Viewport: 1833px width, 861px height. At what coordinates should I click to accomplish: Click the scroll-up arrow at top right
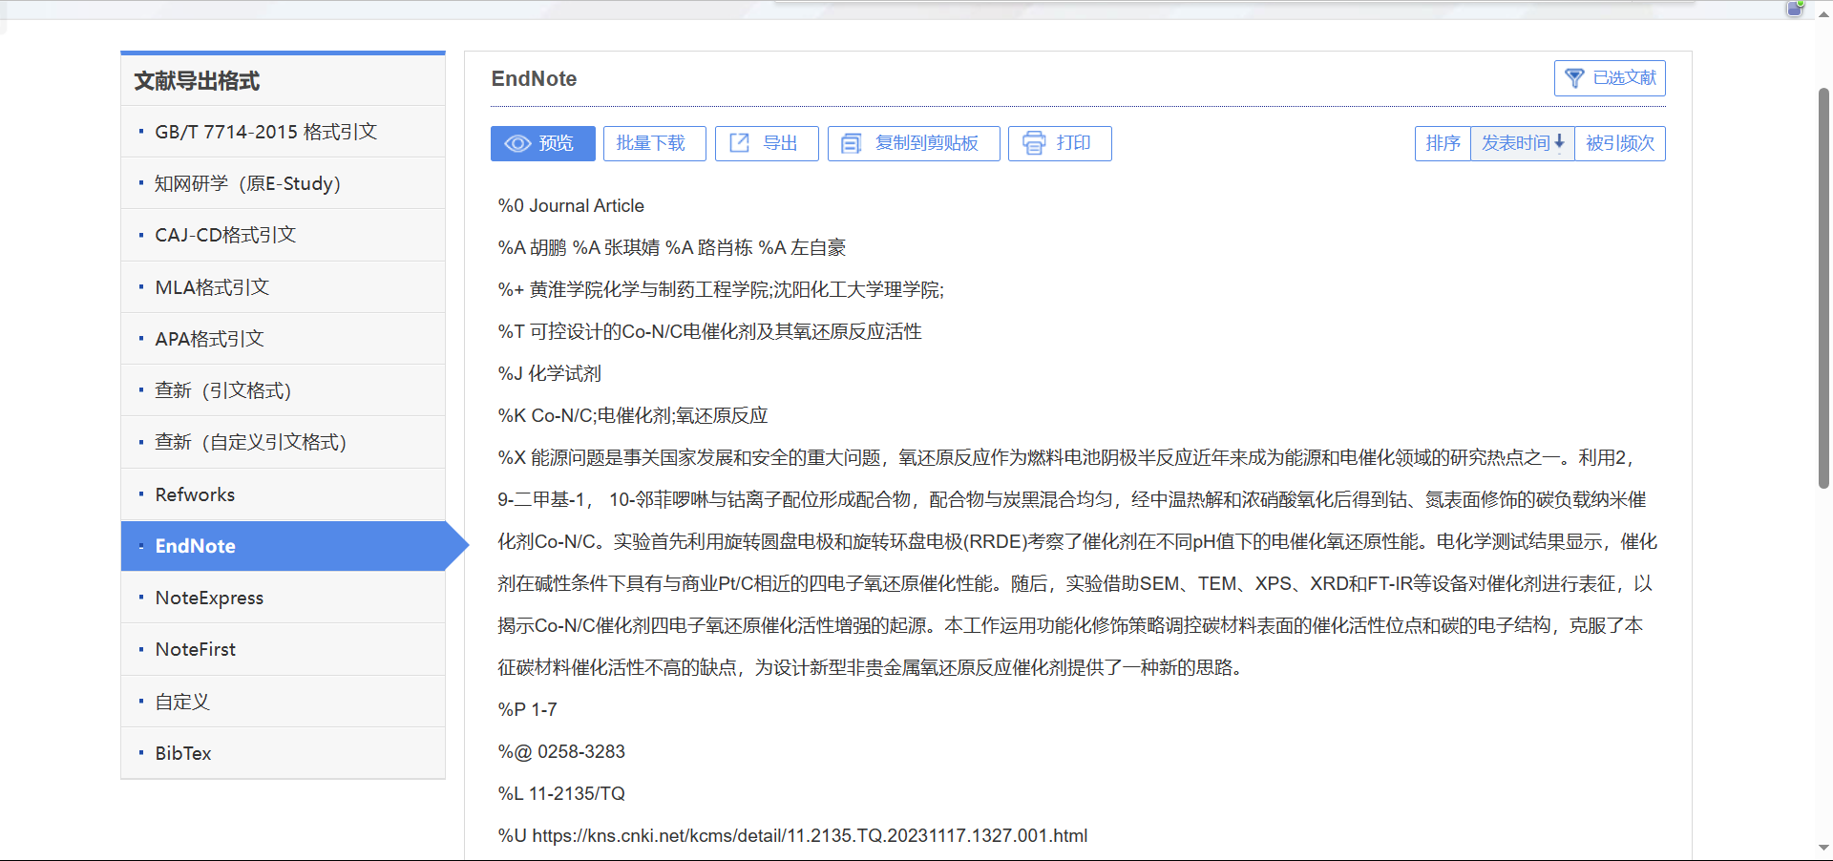1822,12
